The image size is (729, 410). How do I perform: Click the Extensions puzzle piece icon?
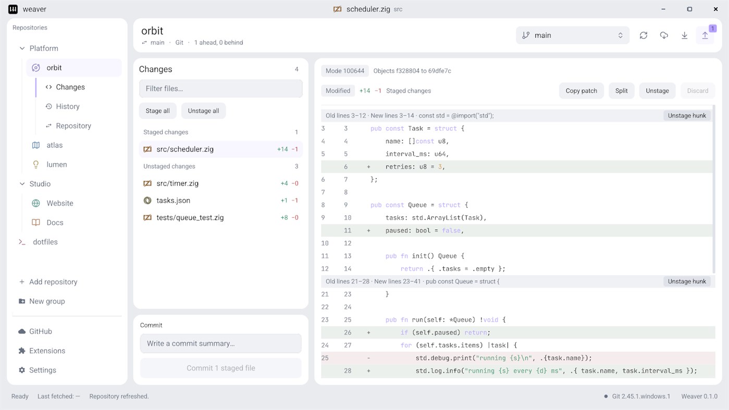[22, 351]
